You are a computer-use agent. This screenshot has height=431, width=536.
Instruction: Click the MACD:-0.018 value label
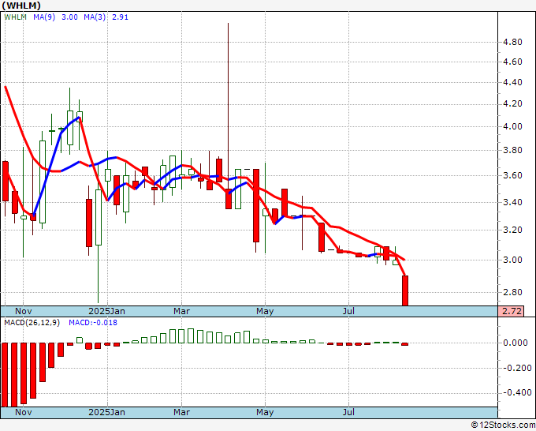coord(93,323)
